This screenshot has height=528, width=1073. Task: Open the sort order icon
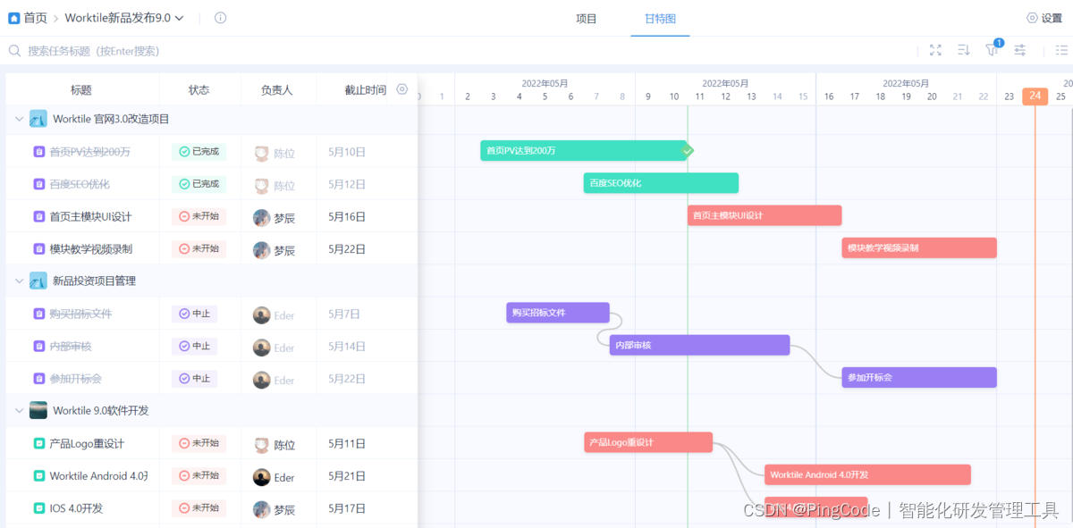pyautogui.click(x=964, y=51)
